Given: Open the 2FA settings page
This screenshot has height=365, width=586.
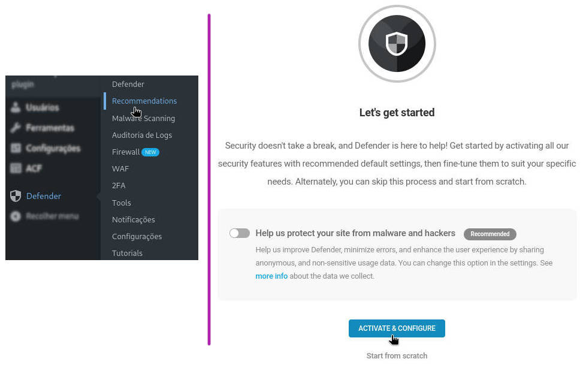Looking at the screenshot, I should 119,185.
